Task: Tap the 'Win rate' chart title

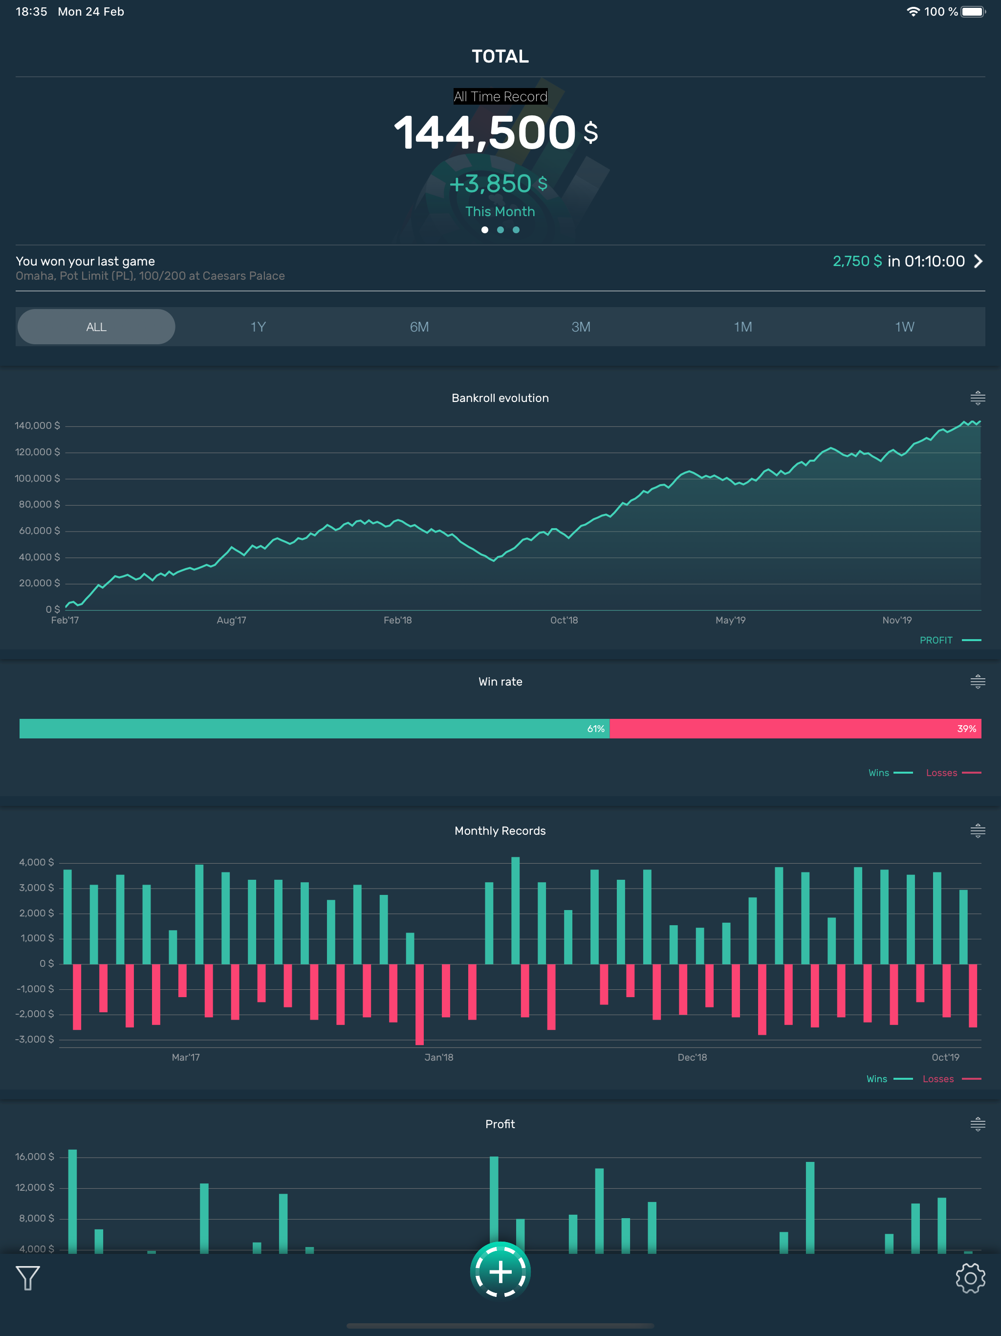Action: 500,682
